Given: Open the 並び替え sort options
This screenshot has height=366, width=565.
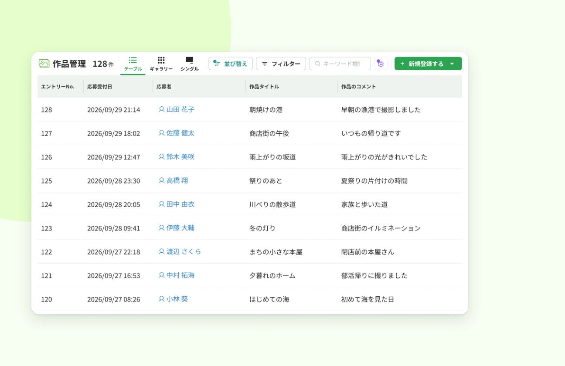Looking at the screenshot, I should tap(231, 64).
